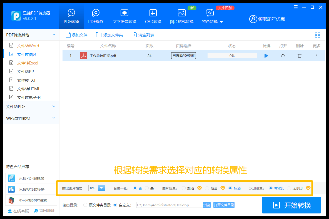The height and width of the screenshot is (219, 329).
Task: Click 添加文件 toolbar button
Action: (x=77, y=35)
